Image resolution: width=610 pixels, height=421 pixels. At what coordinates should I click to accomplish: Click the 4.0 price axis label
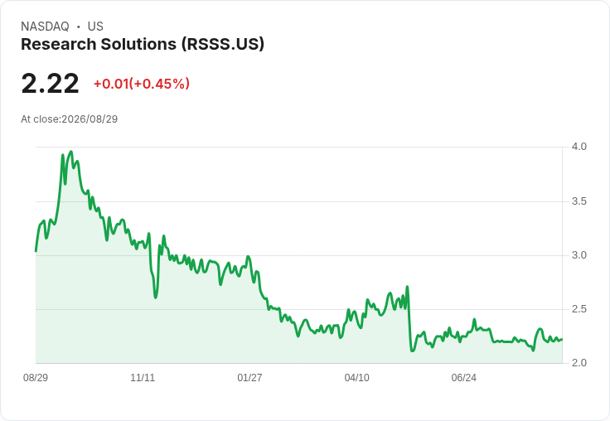579,147
